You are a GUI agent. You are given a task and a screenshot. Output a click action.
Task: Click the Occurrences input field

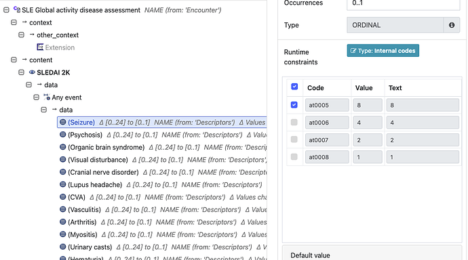(404, 4)
